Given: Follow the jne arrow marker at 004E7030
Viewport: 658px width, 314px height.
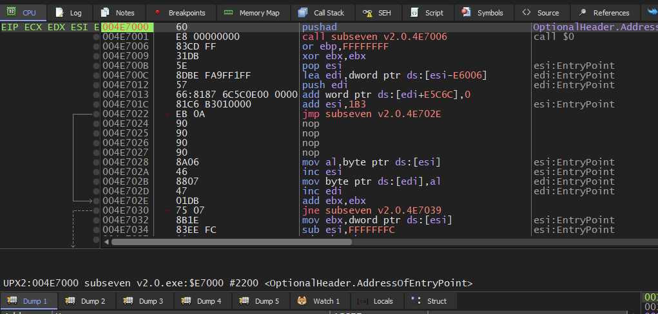Looking at the screenshot, I should pos(169,211).
